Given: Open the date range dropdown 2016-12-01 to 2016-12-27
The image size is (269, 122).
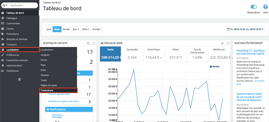Looking at the screenshot, I should [245, 29].
